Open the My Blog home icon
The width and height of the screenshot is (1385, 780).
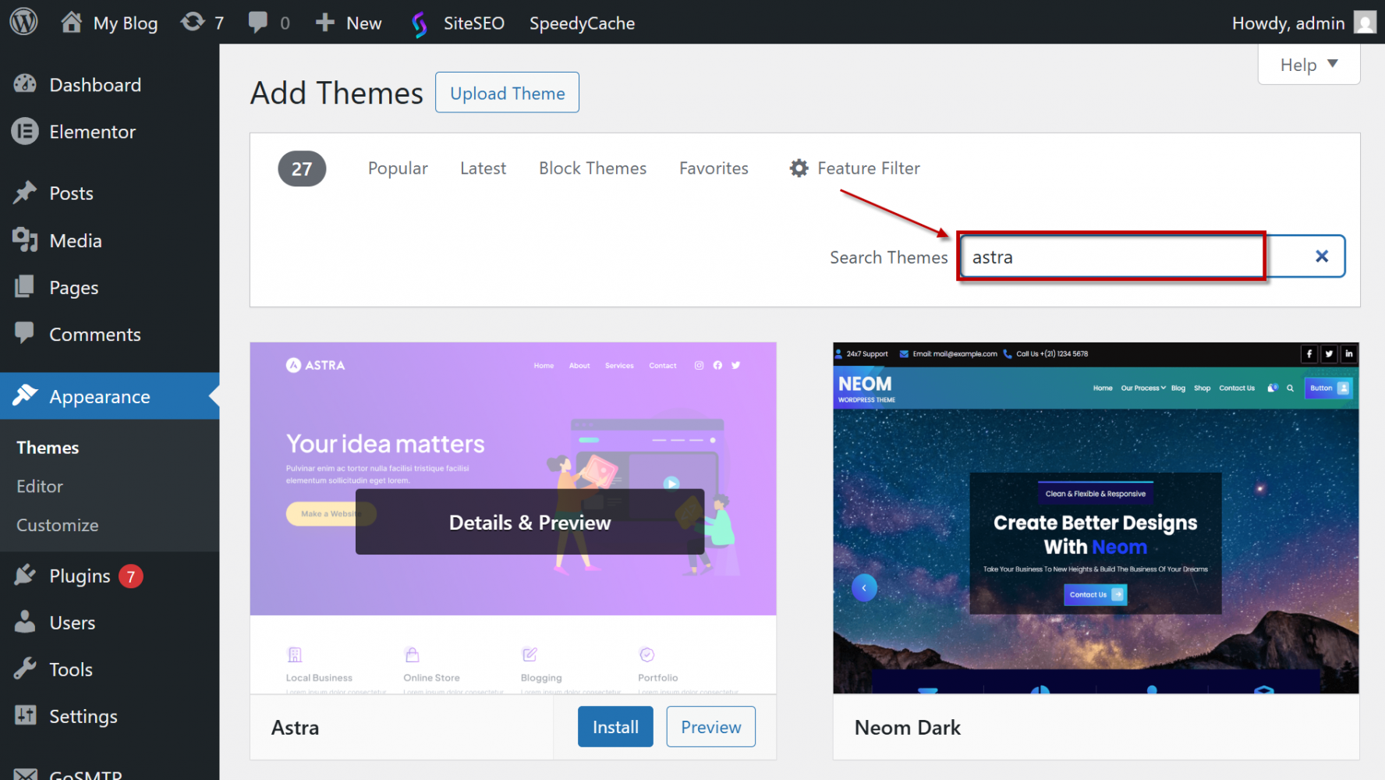pyautogui.click(x=72, y=22)
